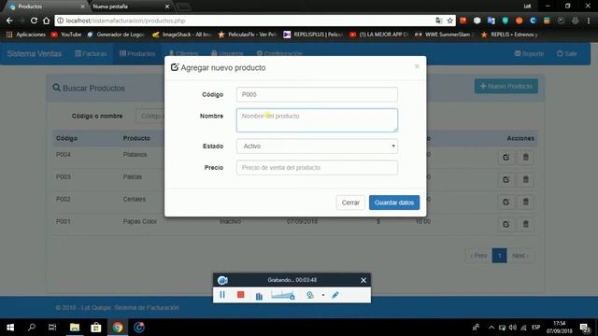Select pagination page 1

[499, 256]
